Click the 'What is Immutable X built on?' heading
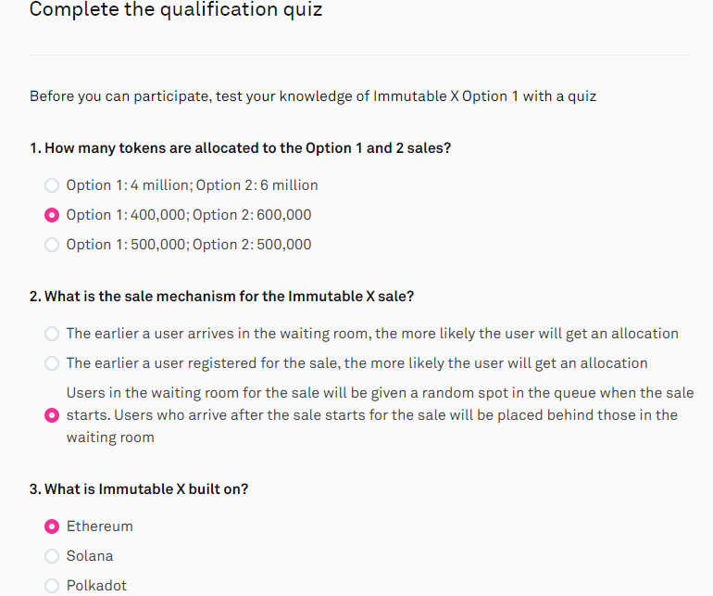This screenshot has height=596, width=713. [x=139, y=489]
